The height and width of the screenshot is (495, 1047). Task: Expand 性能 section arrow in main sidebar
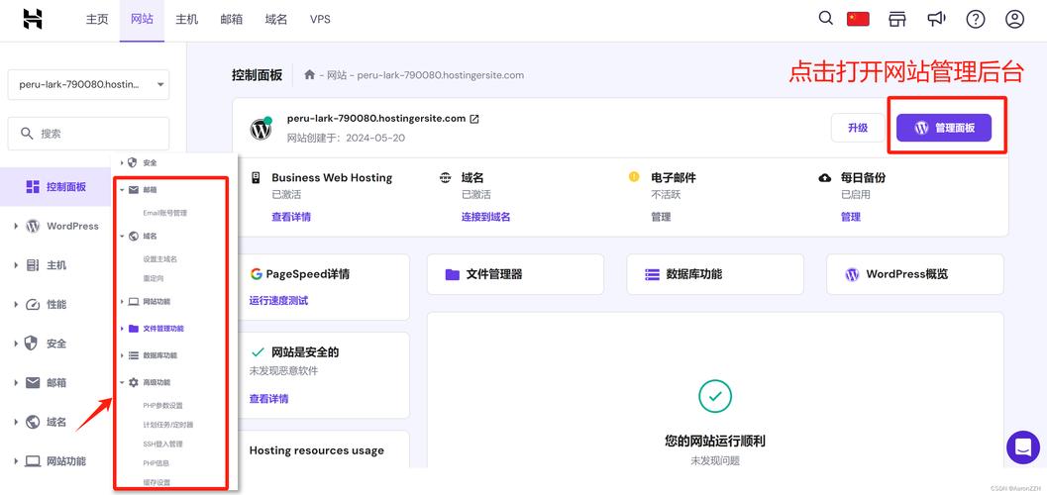pyautogui.click(x=16, y=305)
